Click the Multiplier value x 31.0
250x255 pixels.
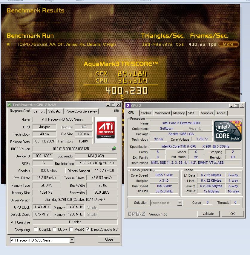(x=164, y=180)
